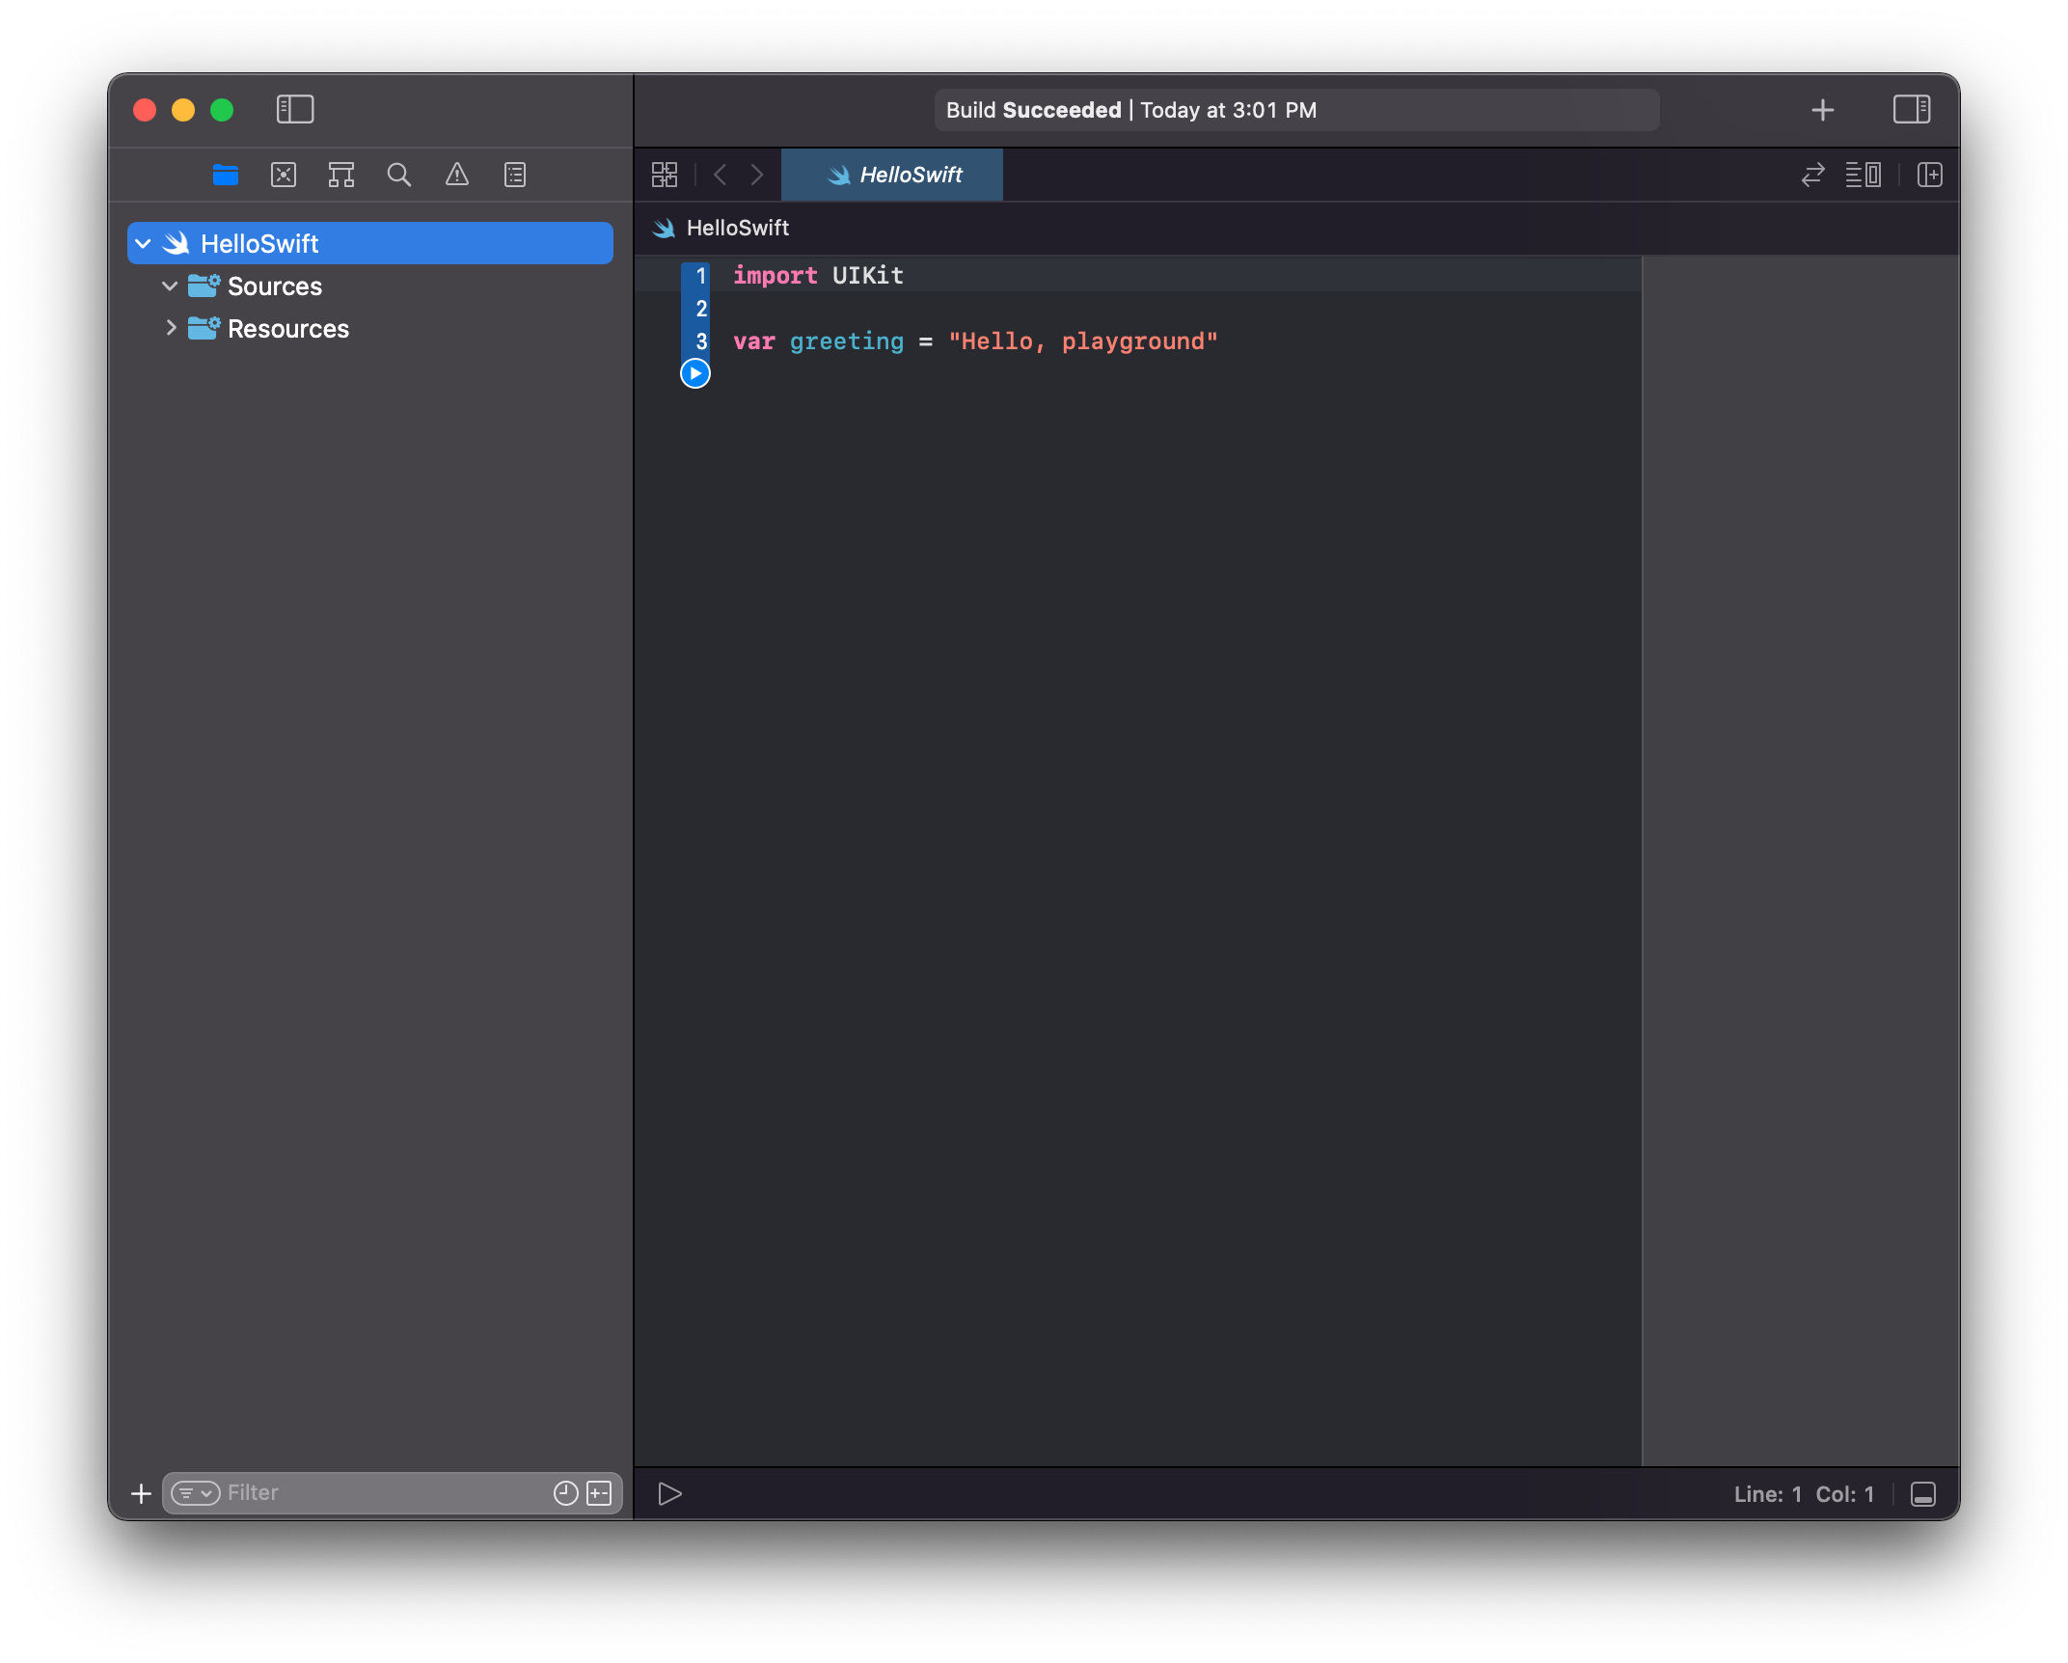Open the Find navigator magnifier icon
The image size is (2068, 1663).
[x=398, y=175]
